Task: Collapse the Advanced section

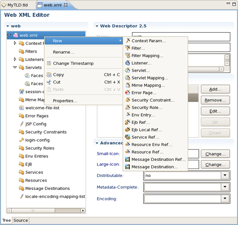Action: 97,143
